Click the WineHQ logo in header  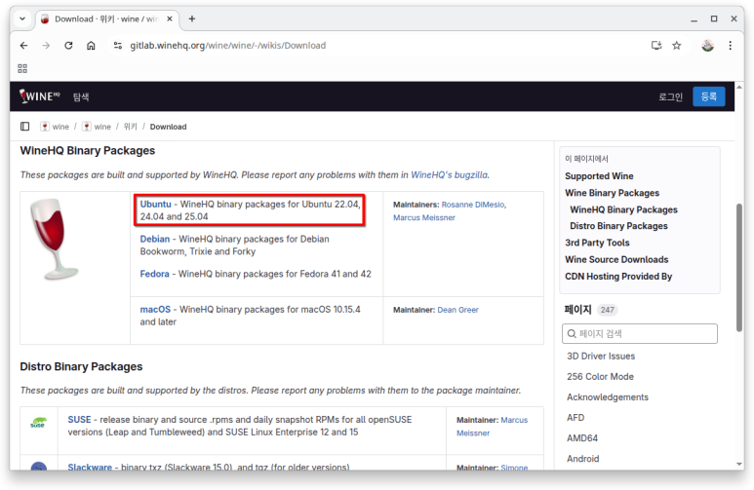coord(39,96)
